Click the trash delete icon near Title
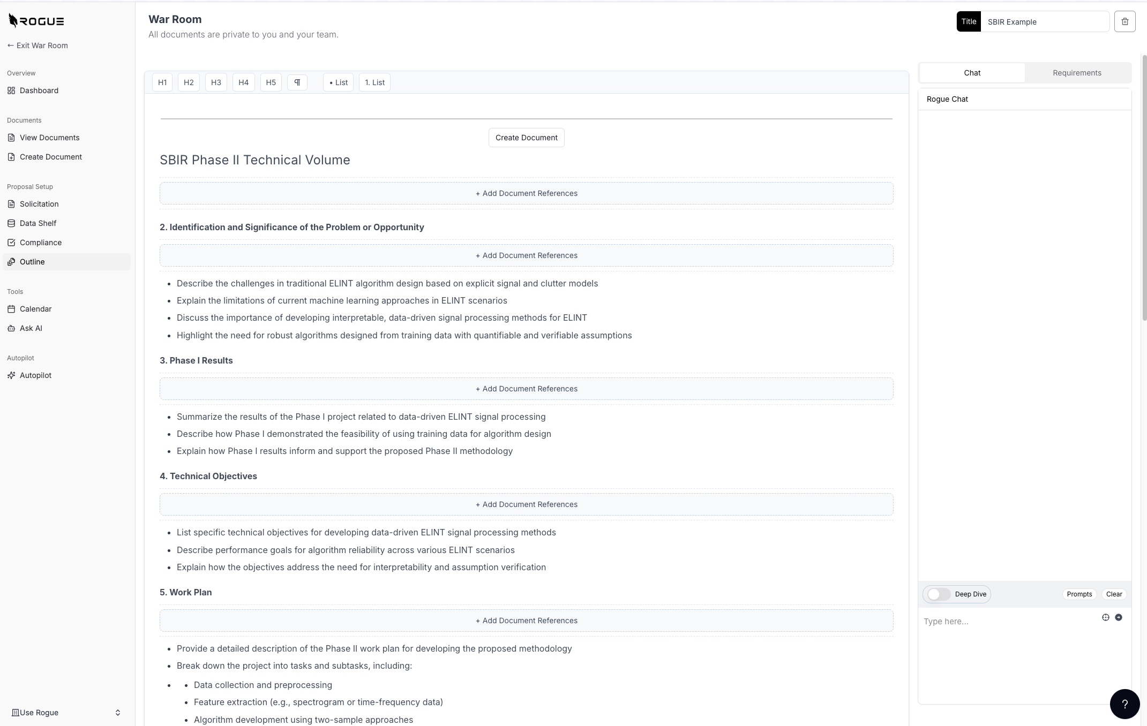Image resolution: width=1147 pixels, height=726 pixels. tap(1124, 21)
